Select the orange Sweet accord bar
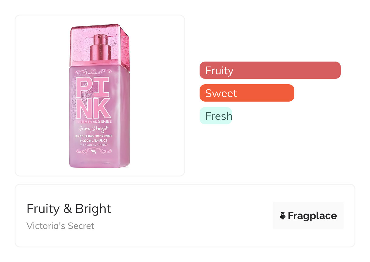This screenshot has height=262, width=370. (247, 93)
